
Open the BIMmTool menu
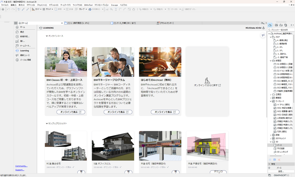point(88,5)
